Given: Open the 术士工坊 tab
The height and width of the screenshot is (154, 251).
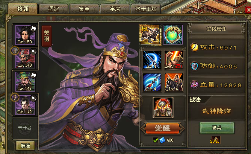Looking at the screenshot, I should click(146, 9).
